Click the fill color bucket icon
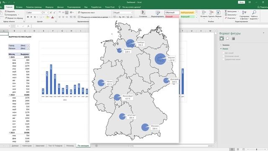Viewport: 268px width, 151px height. [47, 17]
